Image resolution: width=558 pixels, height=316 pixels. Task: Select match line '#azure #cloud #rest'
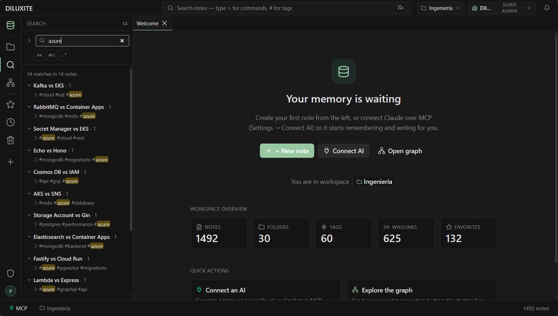point(59,138)
